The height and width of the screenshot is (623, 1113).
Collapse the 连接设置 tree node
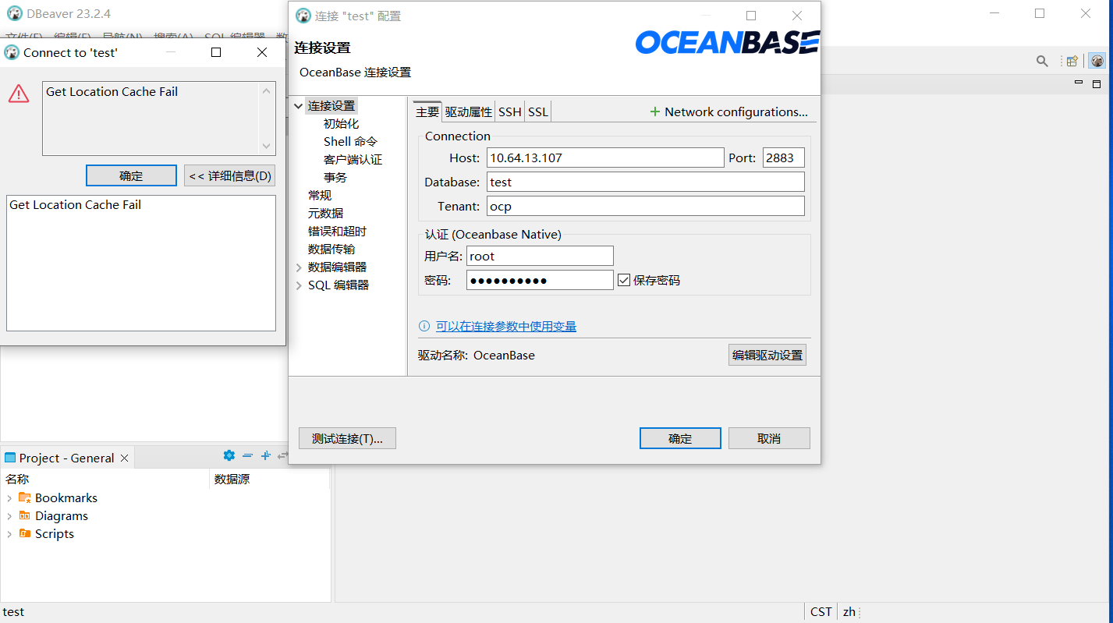click(x=298, y=105)
